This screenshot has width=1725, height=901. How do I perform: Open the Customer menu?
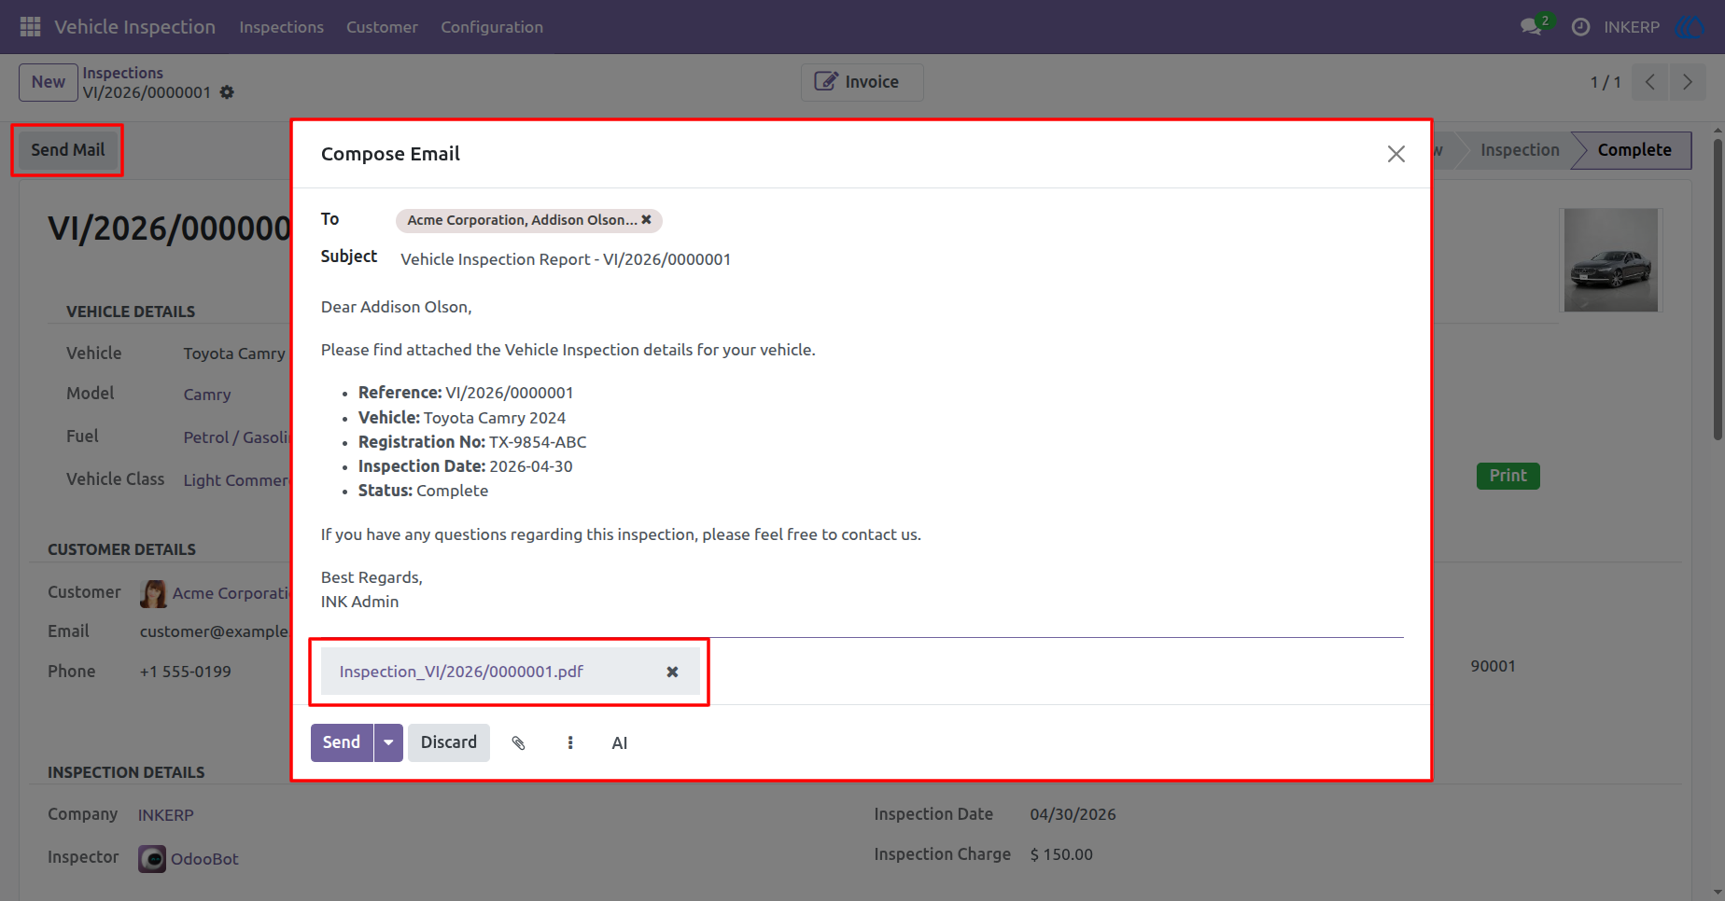click(x=382, y=27)
